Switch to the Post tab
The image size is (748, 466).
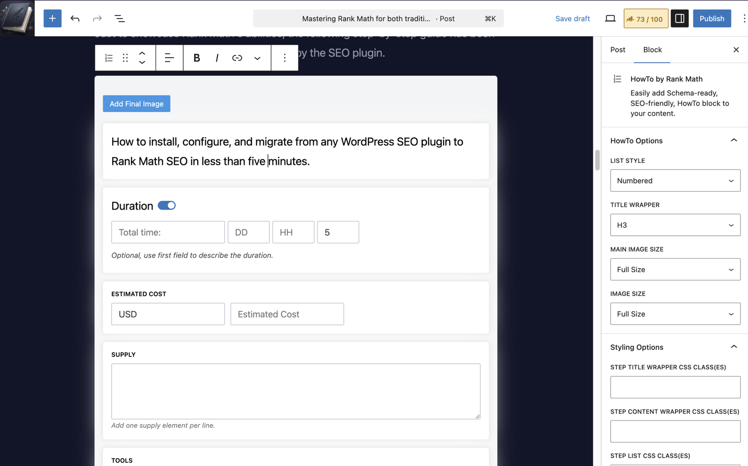point(618,49)
